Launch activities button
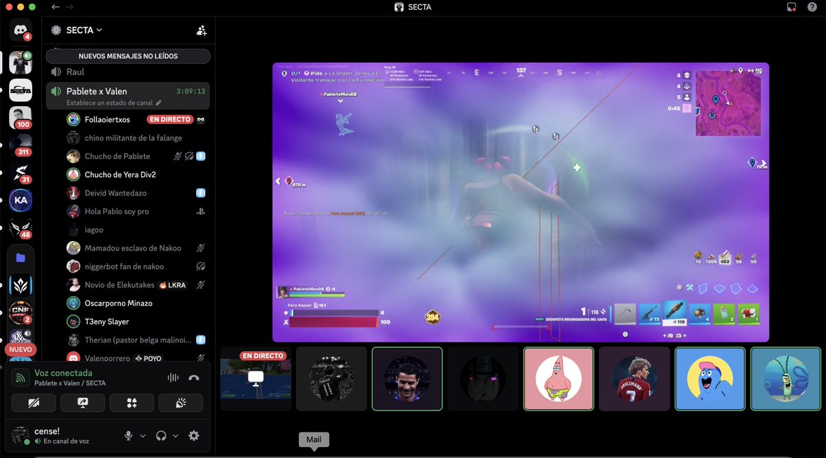This screenshot has height=458, width=826. point(131,404)
